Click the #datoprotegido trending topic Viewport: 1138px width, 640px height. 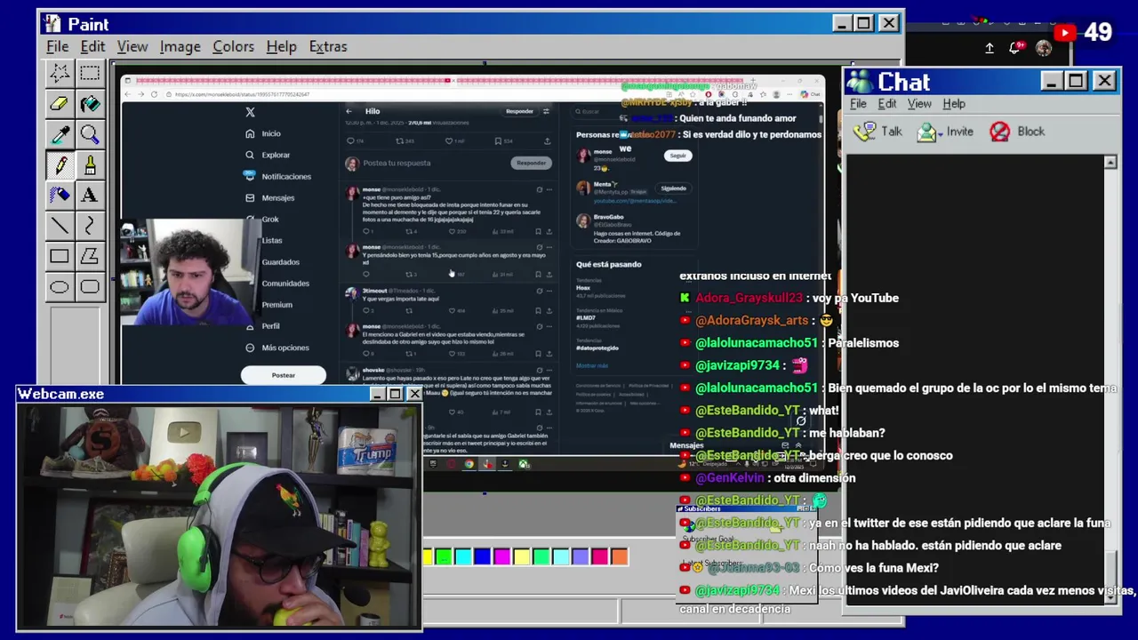point(598,348)
